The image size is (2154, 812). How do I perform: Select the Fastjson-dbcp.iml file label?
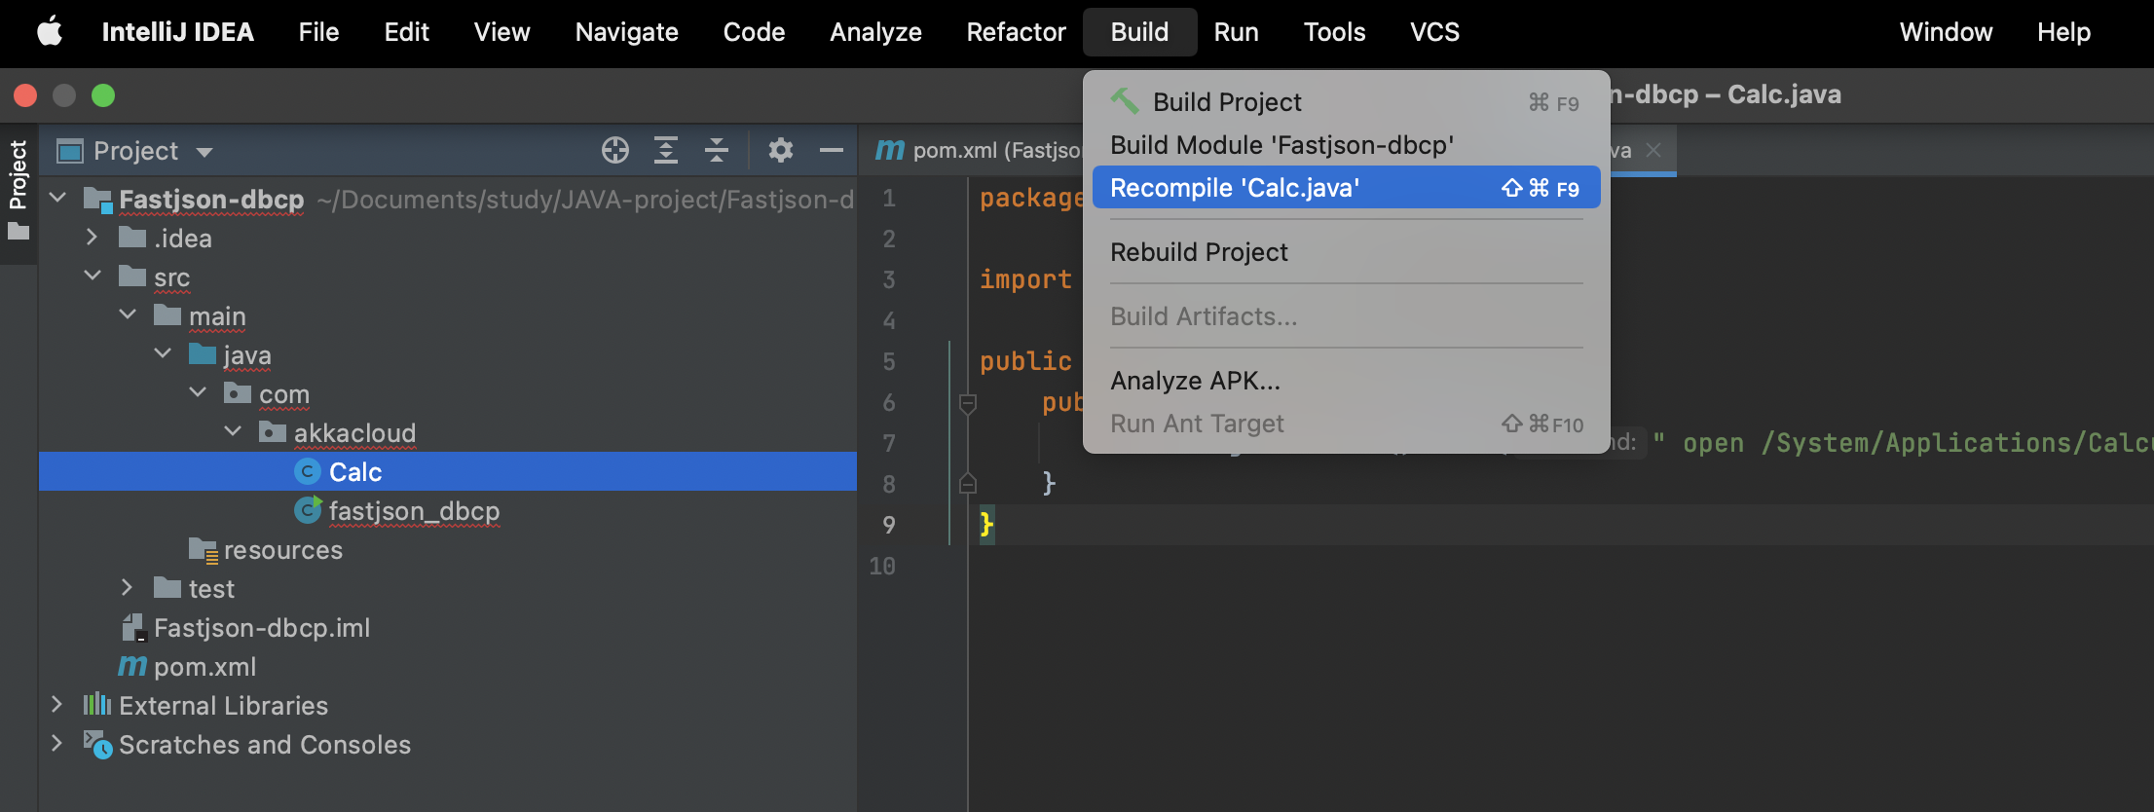point(262,627)
